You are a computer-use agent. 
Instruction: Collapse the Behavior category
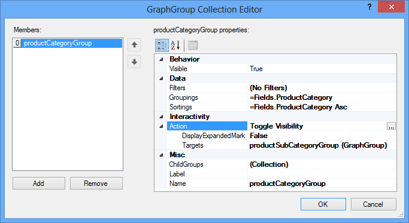(161, 59)
